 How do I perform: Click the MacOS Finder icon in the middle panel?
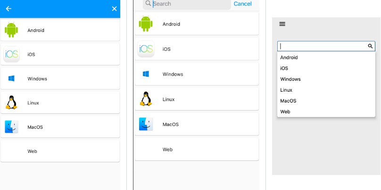(146, 124)
